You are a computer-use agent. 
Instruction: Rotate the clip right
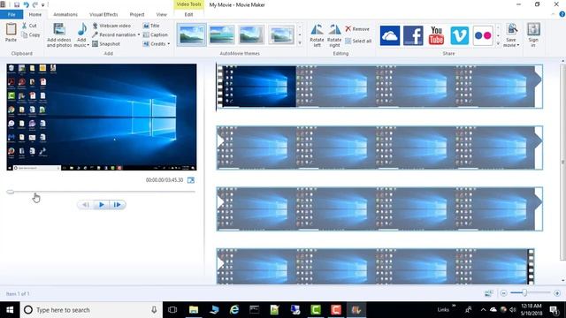pyautogui.click(x=334, y=35)
